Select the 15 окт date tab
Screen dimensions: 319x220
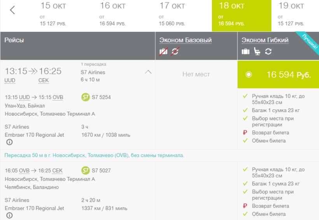point(52,16)
